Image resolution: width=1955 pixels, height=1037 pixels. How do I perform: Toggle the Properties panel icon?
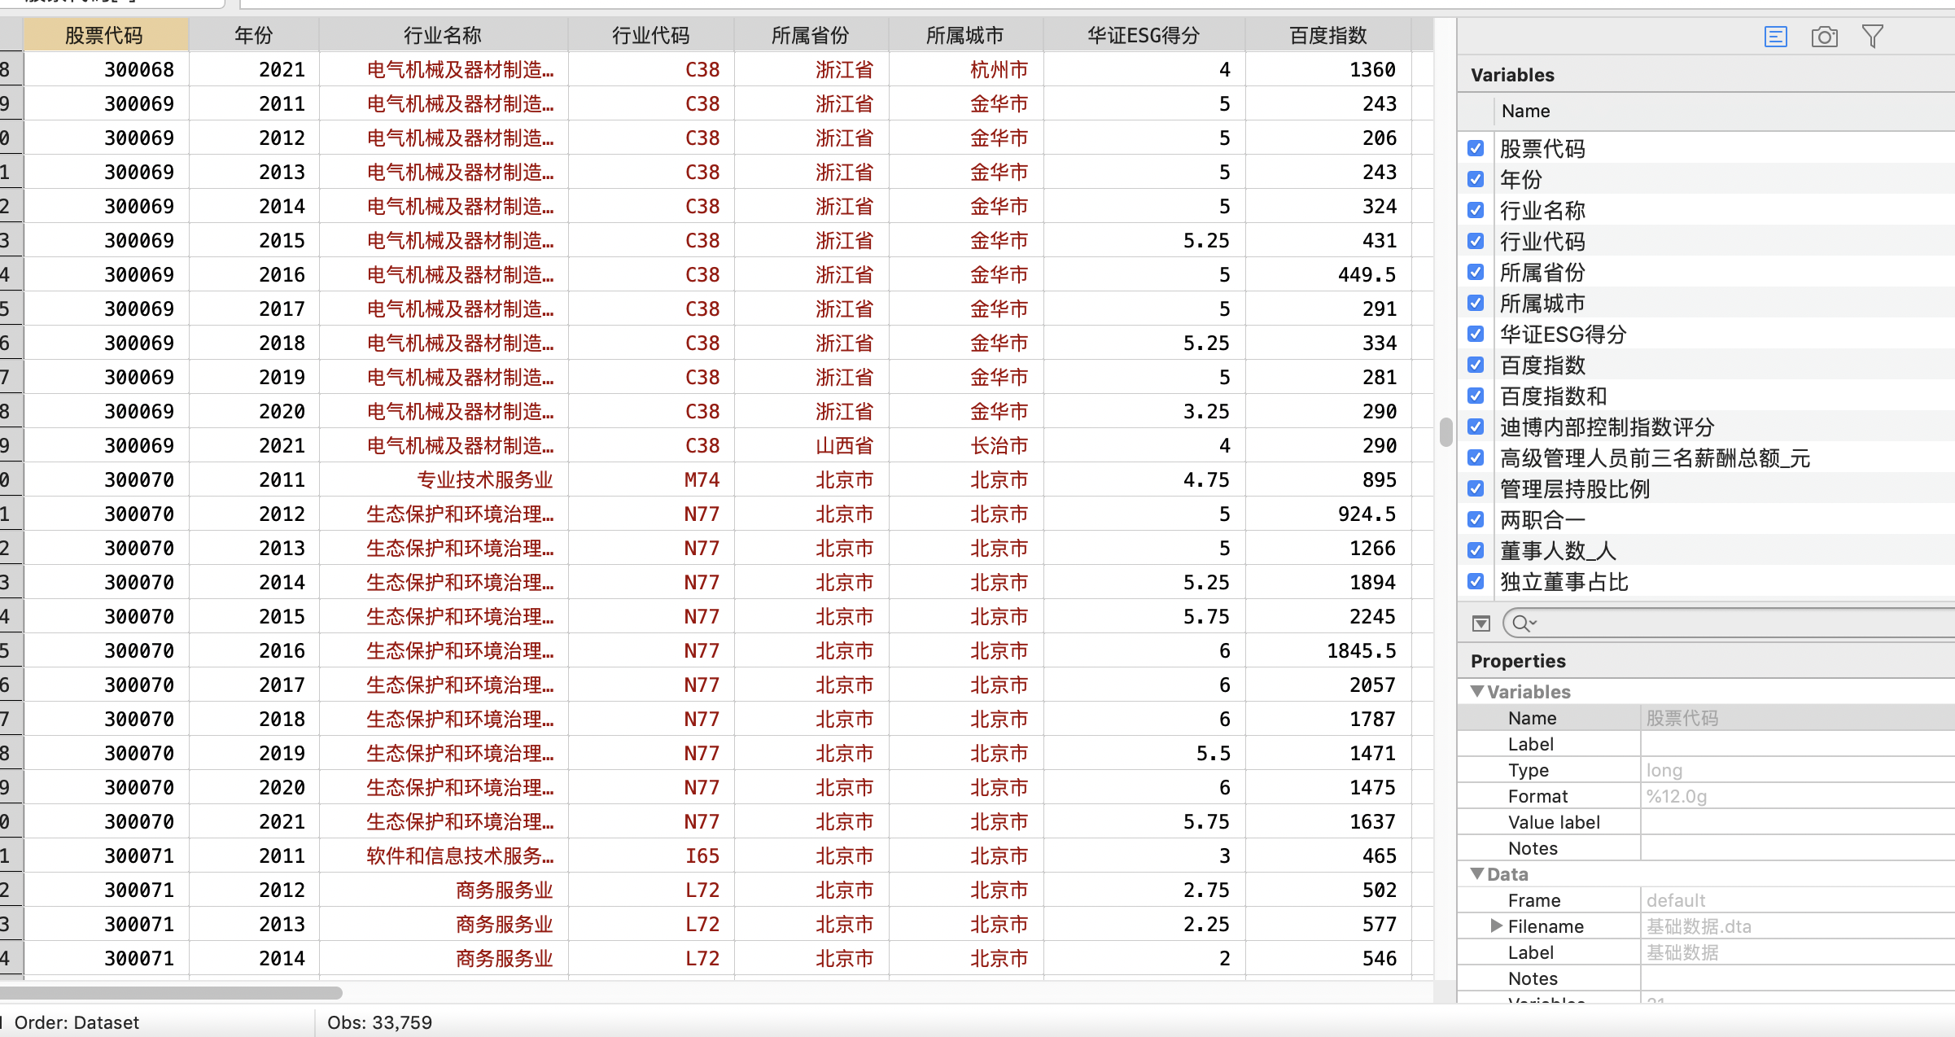1775,37
